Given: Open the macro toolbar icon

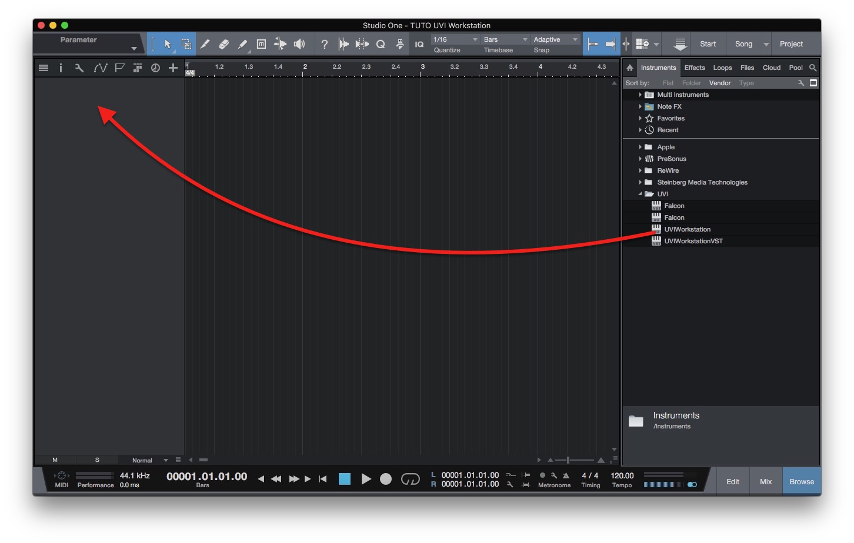Looking at the screenshot, I should [x=400, y=44].
